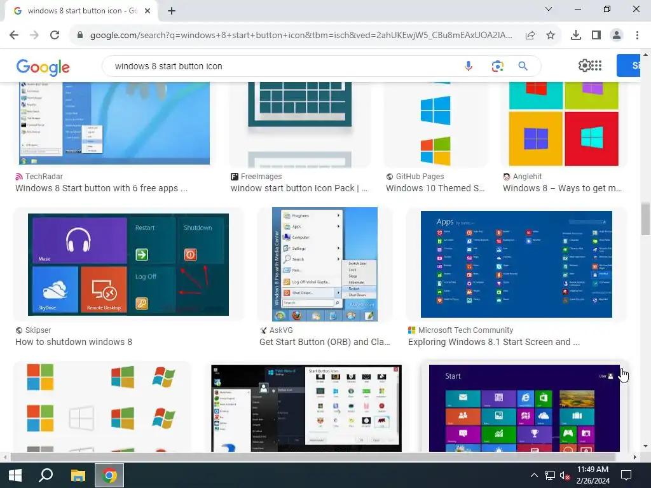Open FreeImages teal grid icon thumbnail
Image resolution: width=651 pixels, height=488 pixels.
click(x=300, y=125)
